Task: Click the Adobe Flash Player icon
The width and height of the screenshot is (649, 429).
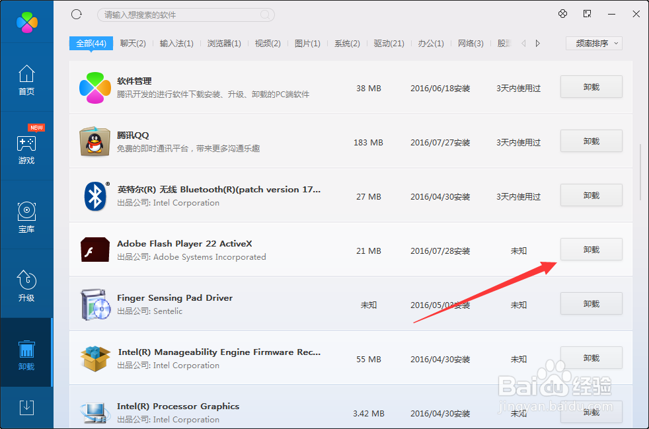Action: click(x=95, y=250)
